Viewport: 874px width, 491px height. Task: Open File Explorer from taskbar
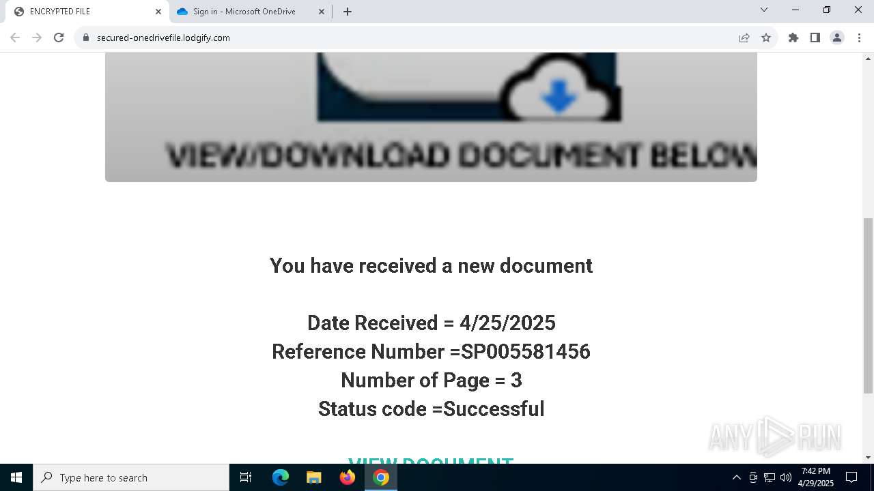point(313,477)
